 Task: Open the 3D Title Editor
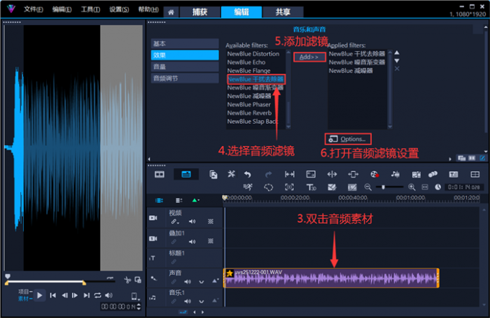click(x=311, y=187)
